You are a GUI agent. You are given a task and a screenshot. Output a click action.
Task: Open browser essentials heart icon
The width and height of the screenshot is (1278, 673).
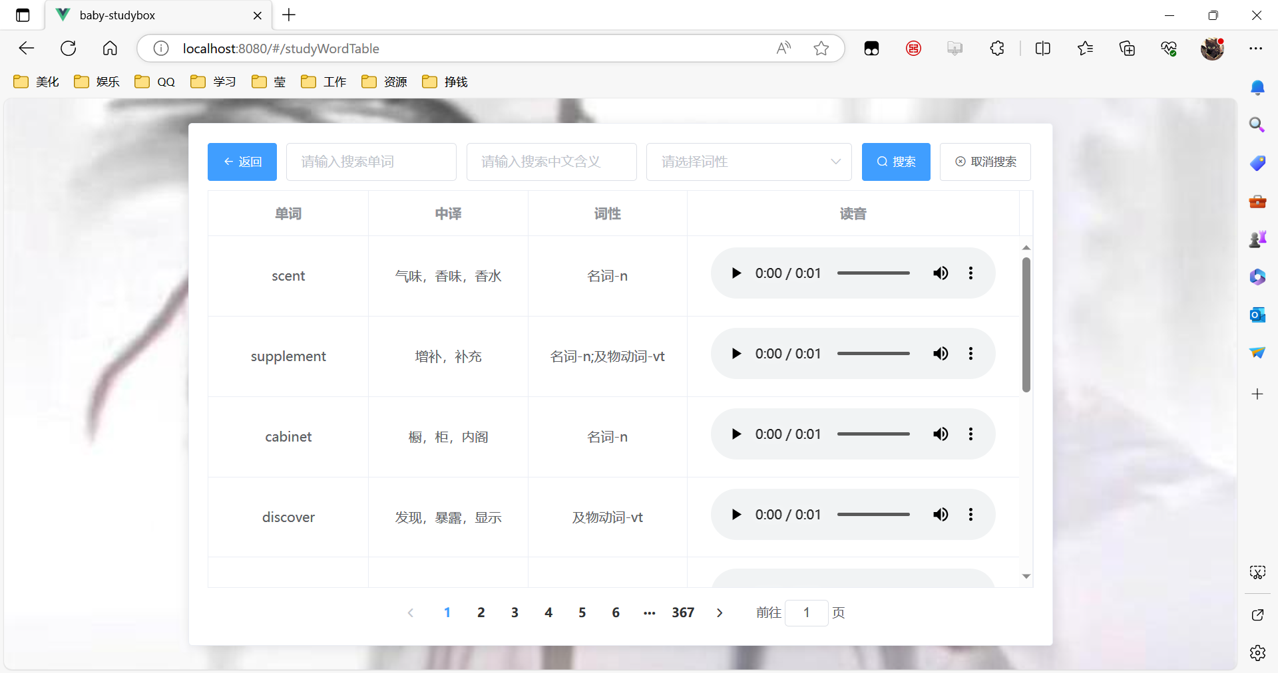1169,48
